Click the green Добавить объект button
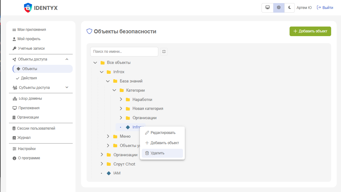Image resolution: width=341 pixels, height=192 pixels. [310, 31]
